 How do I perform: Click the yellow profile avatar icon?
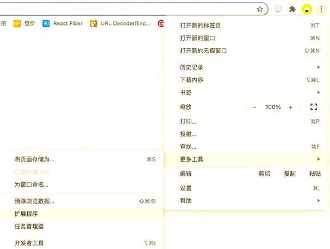pos(307,9)
